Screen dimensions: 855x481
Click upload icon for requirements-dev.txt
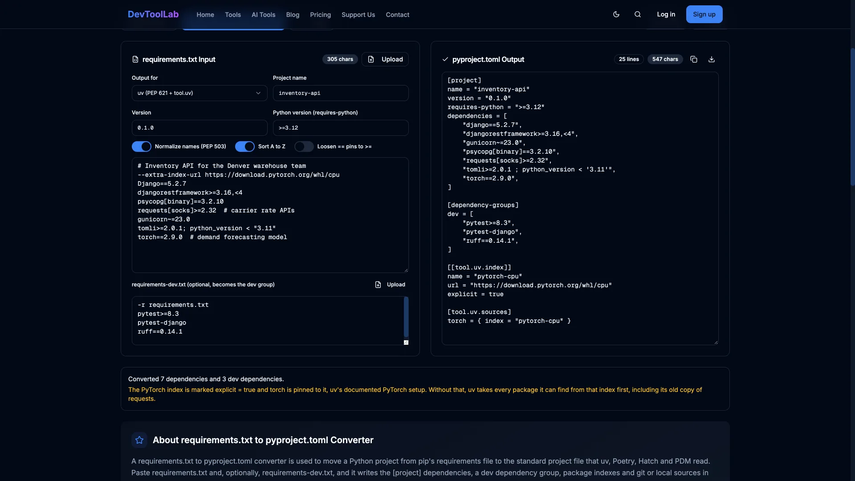378,285
